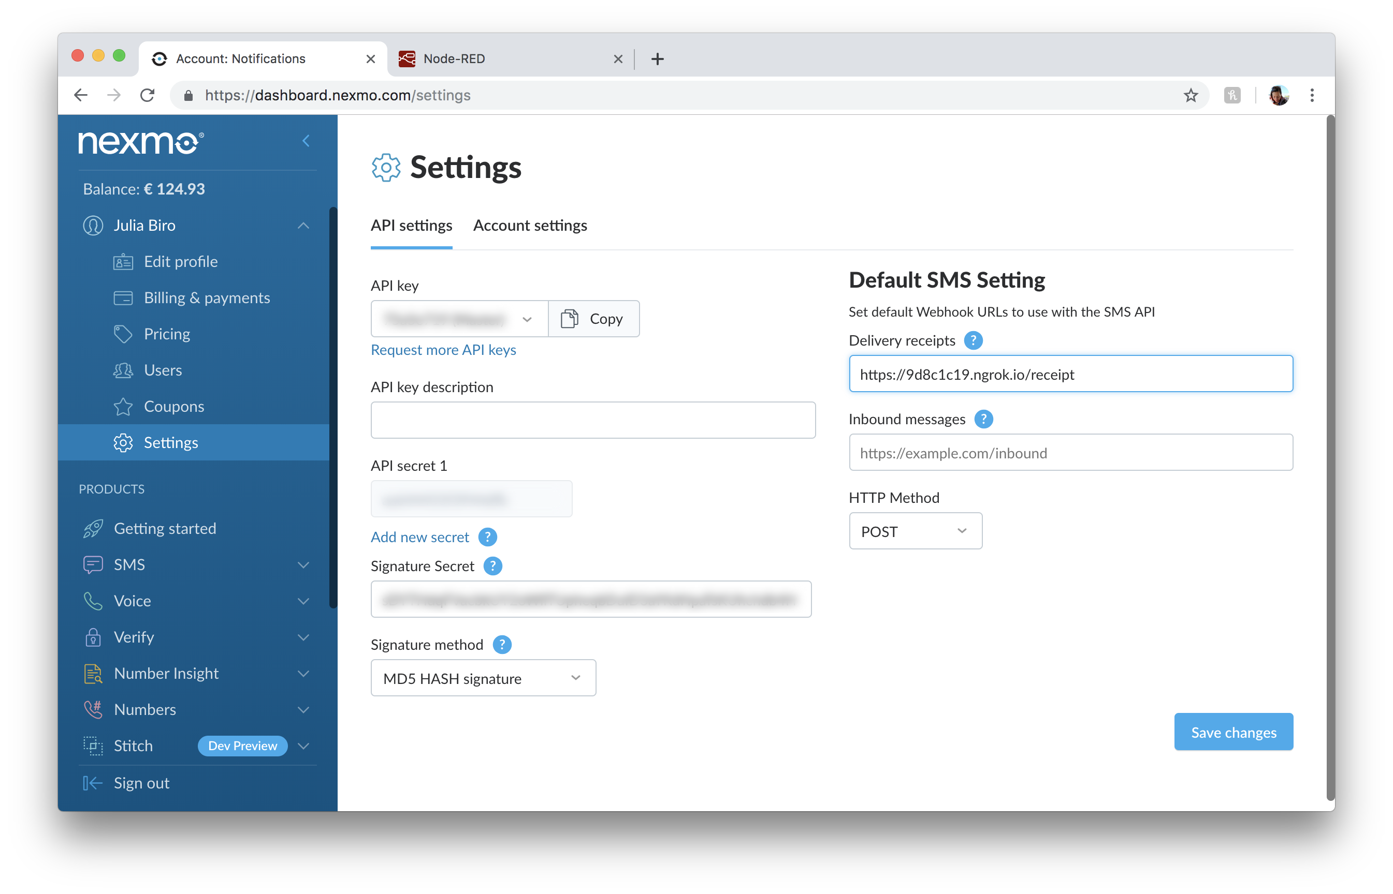The image size is (1393, 894).
Task: Click Delivery receipts URL input field
Action: (x=1071, y=374)
